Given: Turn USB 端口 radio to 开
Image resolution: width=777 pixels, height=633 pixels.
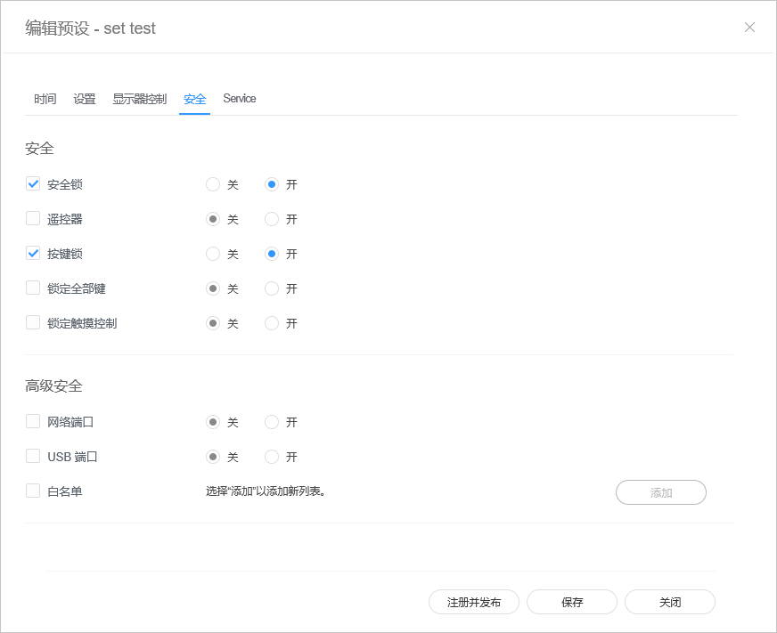Looking at the screenshot, I should (x=272, y=457).
